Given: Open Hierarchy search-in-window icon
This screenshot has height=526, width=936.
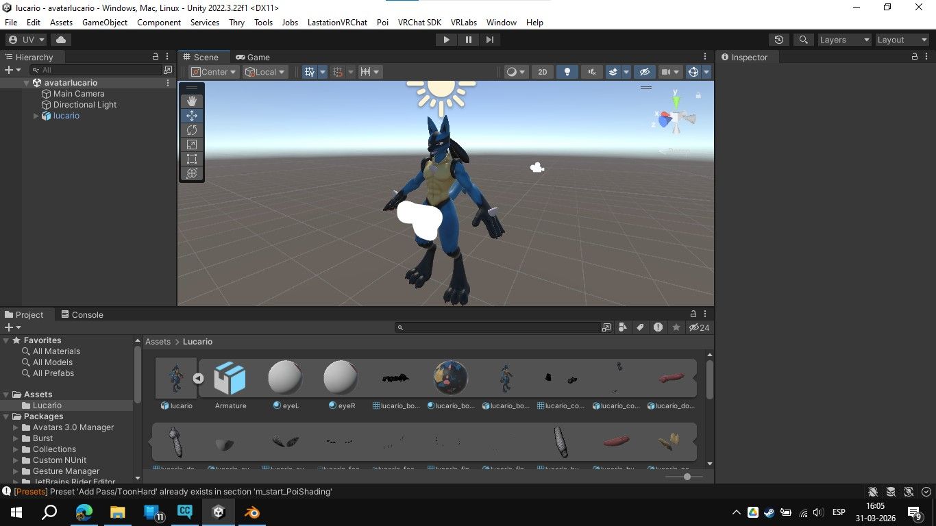Looking at the screenshot, I should [x=168, y=70].
